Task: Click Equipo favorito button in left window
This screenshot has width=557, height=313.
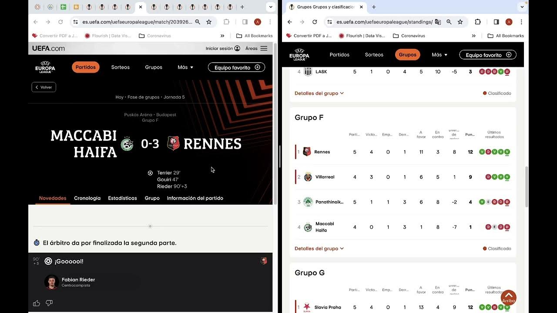Action: click(236, 67)
